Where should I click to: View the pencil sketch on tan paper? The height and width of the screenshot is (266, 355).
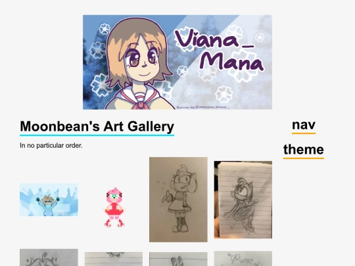[178, 200]
